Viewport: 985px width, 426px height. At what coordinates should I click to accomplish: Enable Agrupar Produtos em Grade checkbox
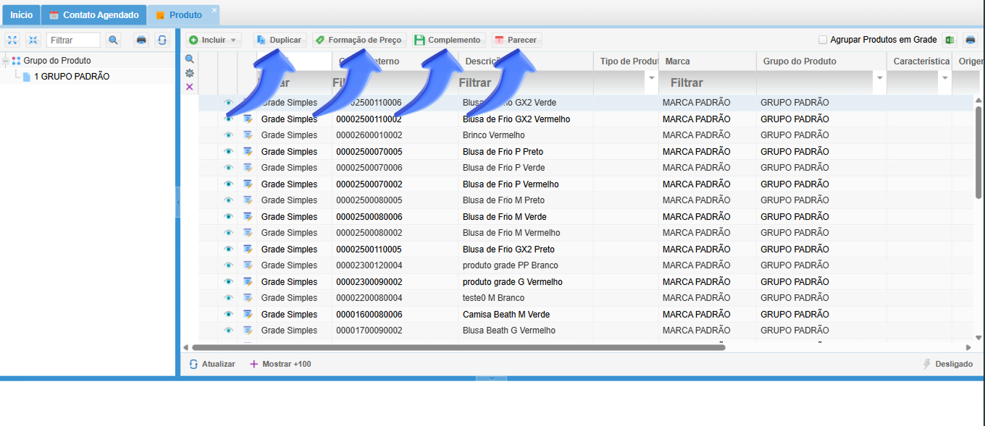(823, 40)
